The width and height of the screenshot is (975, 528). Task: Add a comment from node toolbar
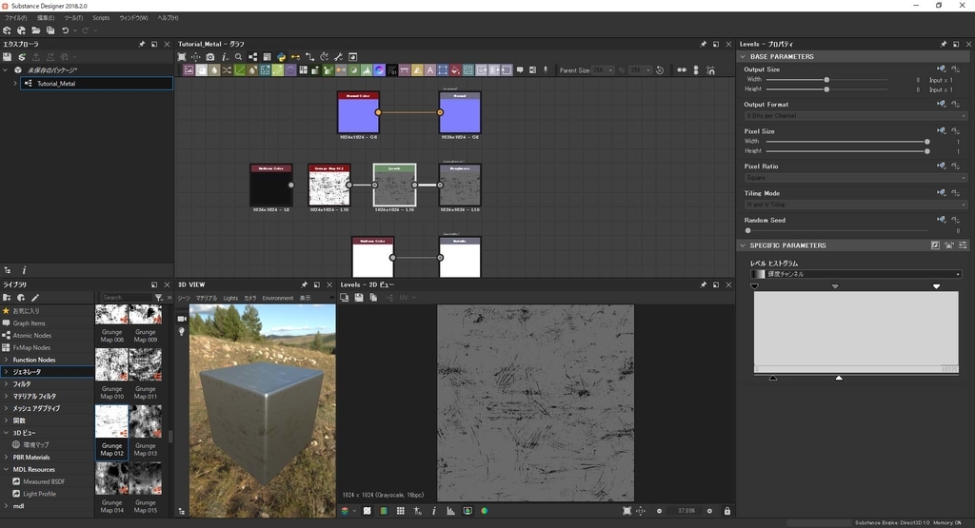pos(520,70)
